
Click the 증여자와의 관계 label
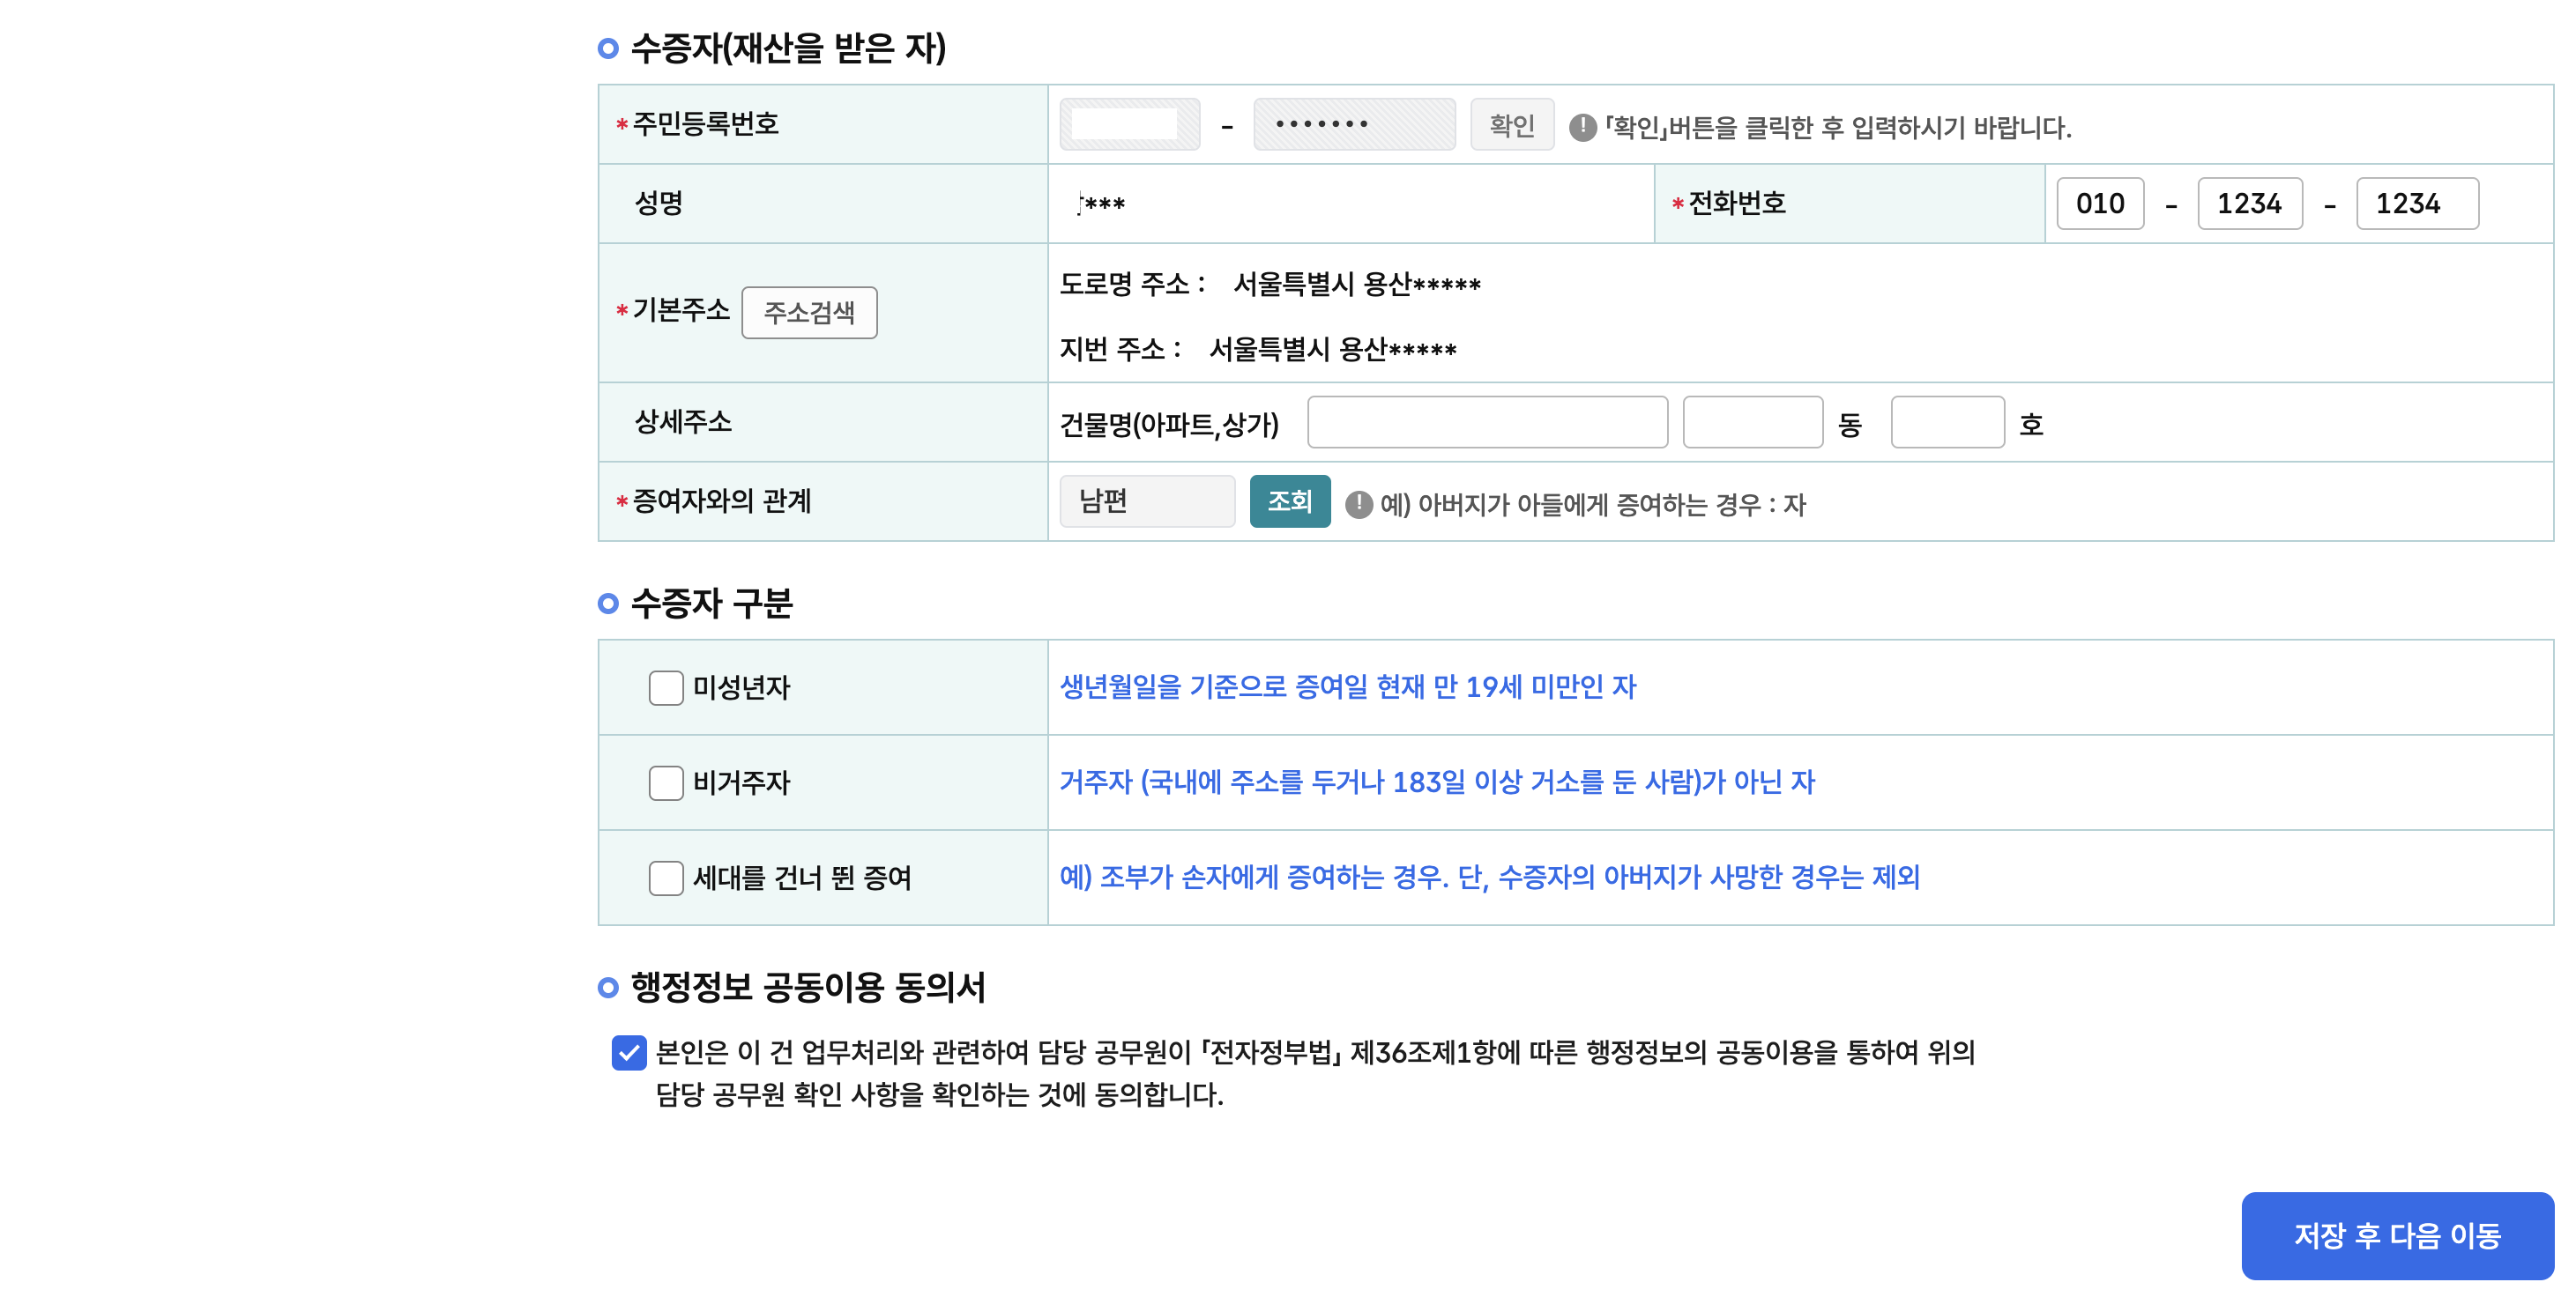pyautogui.click(x=722, y=500)
